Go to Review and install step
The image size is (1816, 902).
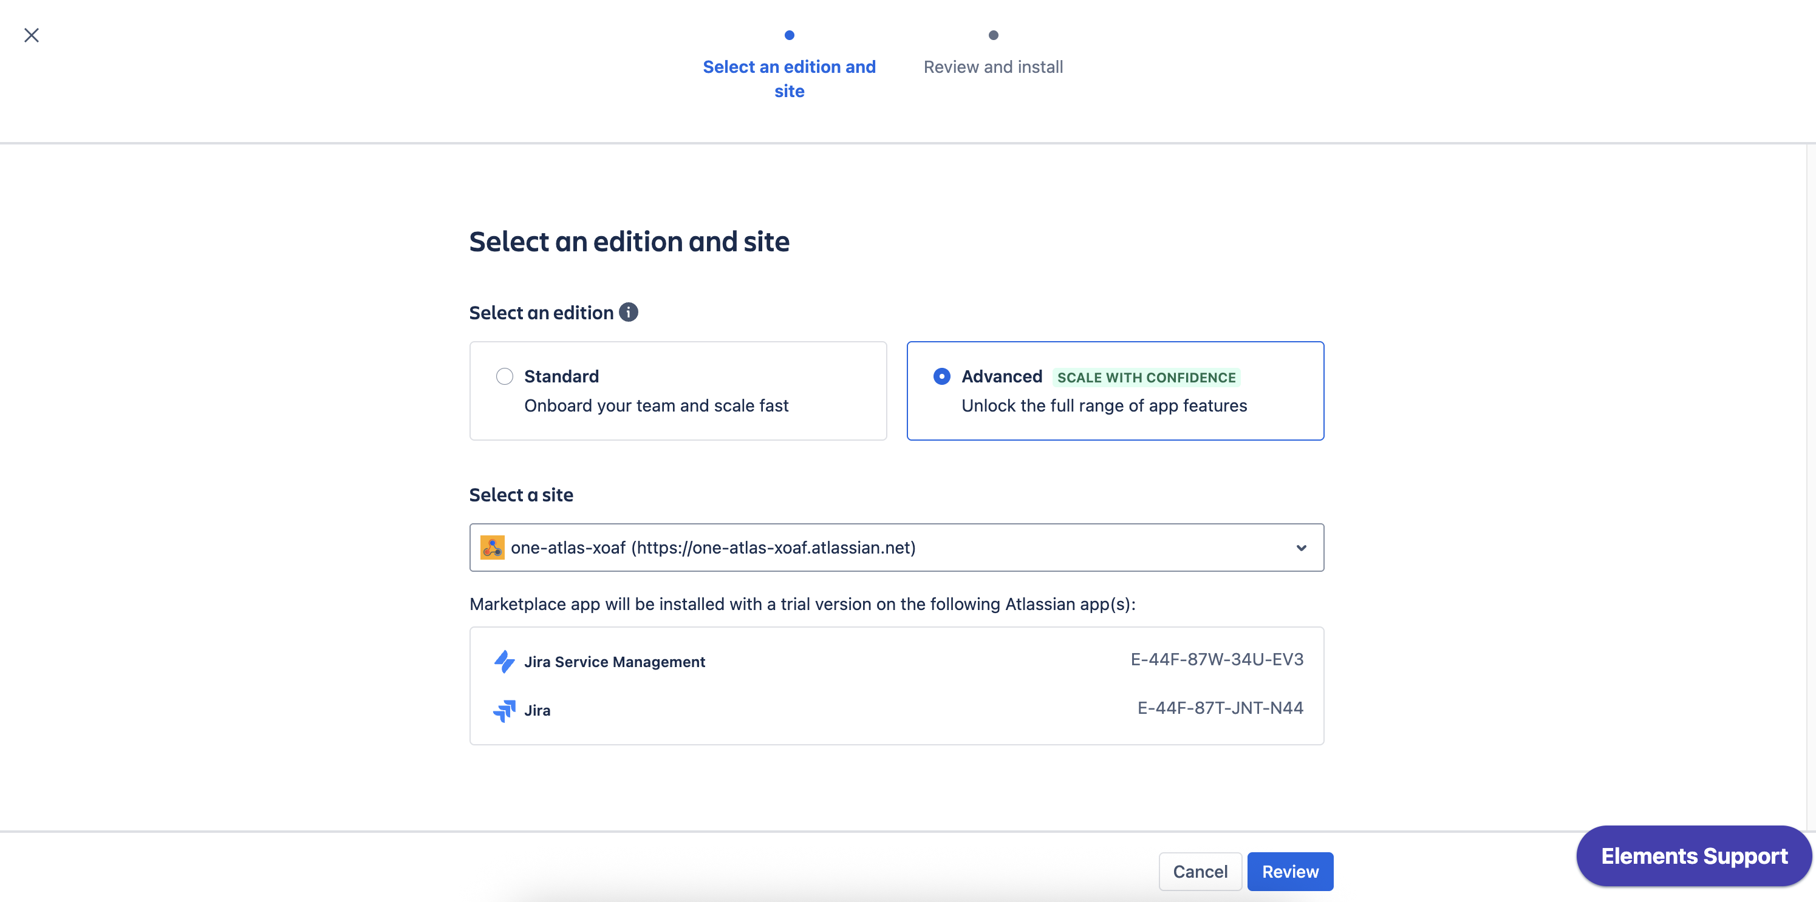point(993,67)
